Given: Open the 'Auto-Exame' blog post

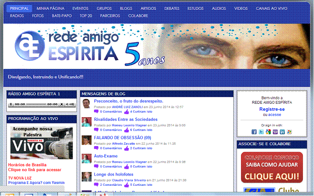Looking at the screenshot, I should coord(106,156).
